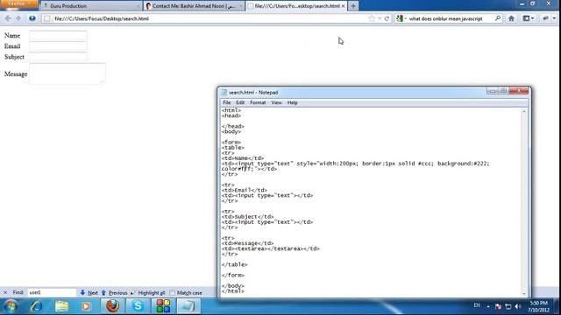Click the </html> line in Notepad
The width and height of the screenshot is (561, 315).
click(x=233, y=291)
